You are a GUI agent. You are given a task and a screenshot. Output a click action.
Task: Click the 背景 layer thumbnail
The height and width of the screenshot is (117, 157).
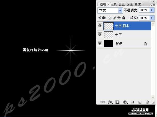pyautogui.click(x=109, y=43)
